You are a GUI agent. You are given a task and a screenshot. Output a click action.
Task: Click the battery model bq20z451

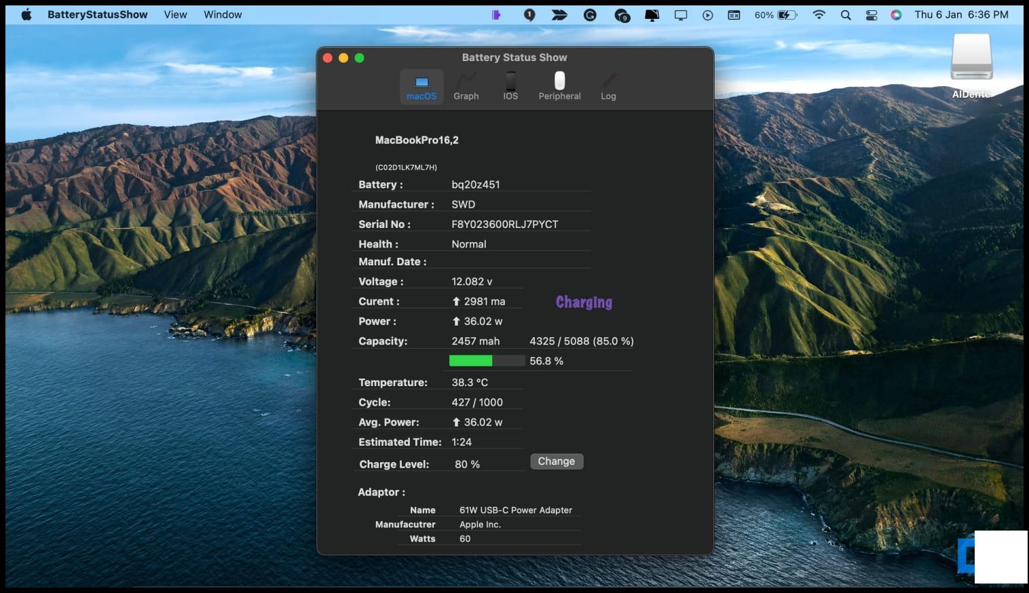click(x=476, y=185)
